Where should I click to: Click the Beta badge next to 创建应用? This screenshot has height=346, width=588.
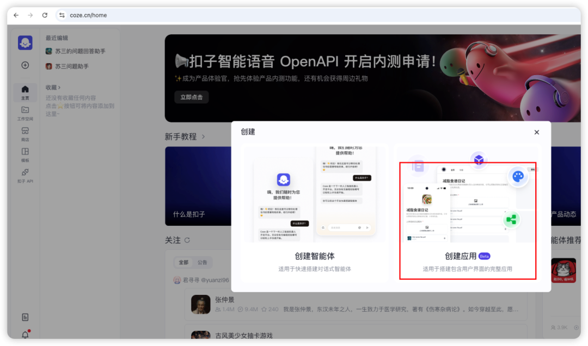[x=484, y=256]
